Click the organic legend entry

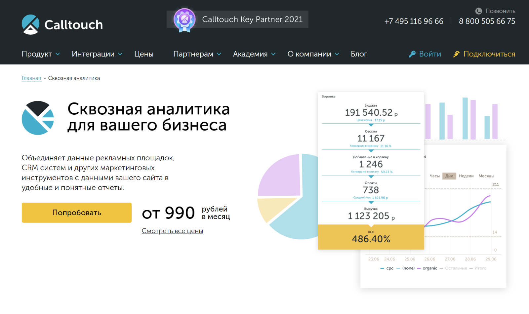coord(427,268)
